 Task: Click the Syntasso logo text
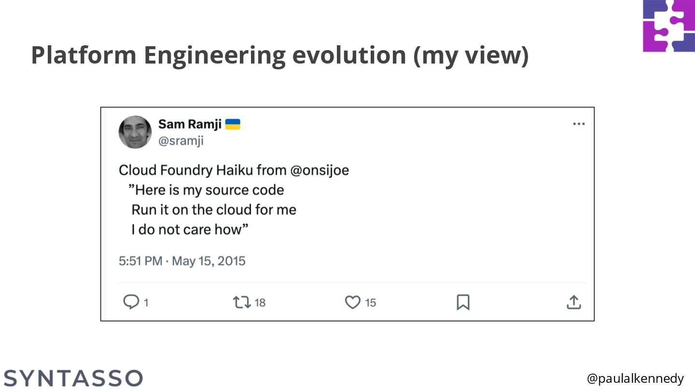(73, 378)
